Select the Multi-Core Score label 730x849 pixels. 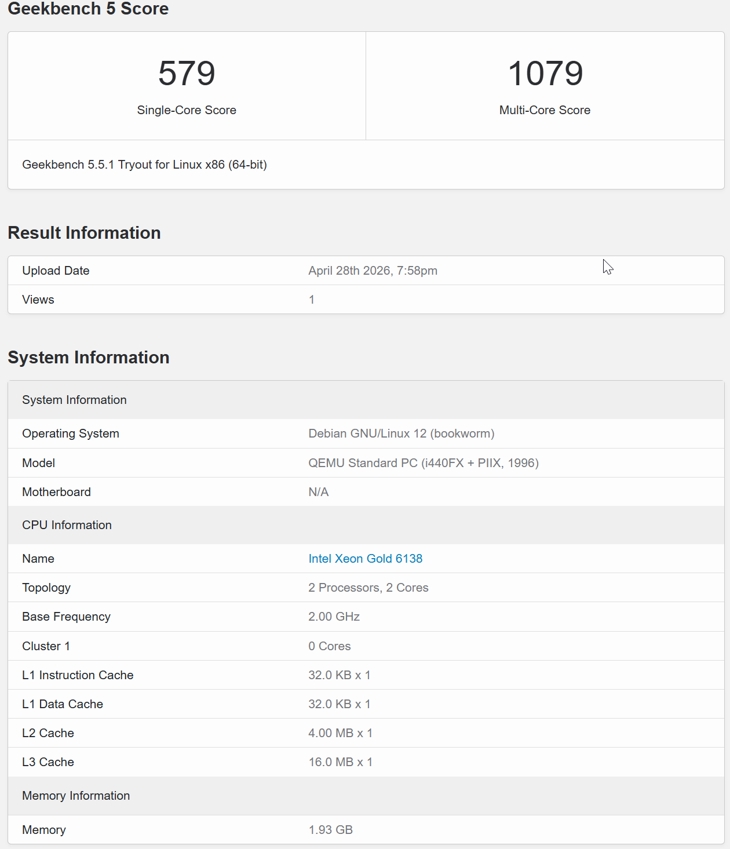point(545,110)
